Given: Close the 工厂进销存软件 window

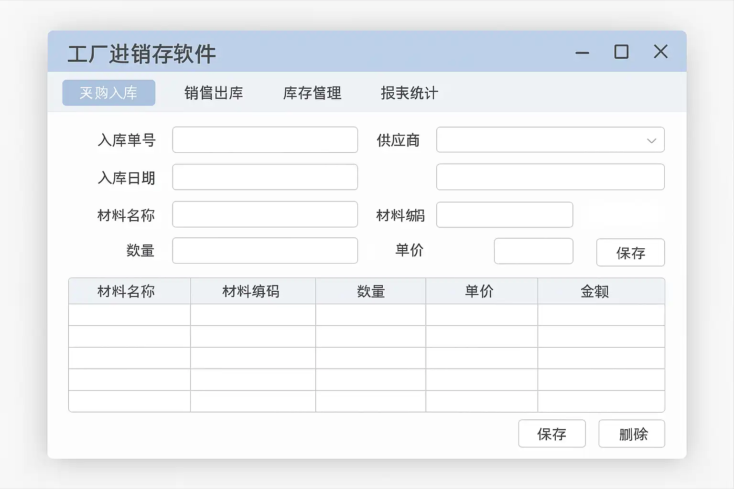Looking at the screenshot, I should point(661,52).
